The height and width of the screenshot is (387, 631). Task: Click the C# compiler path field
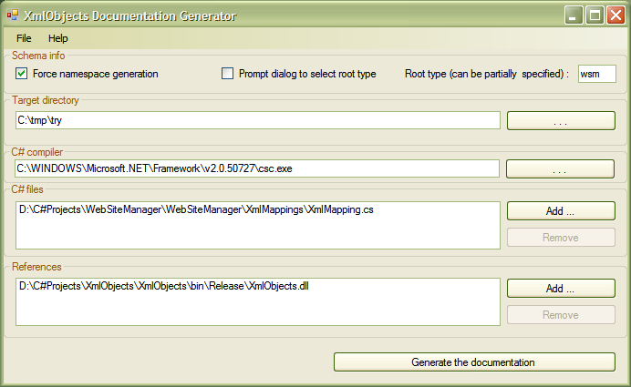tap(257, 168)
